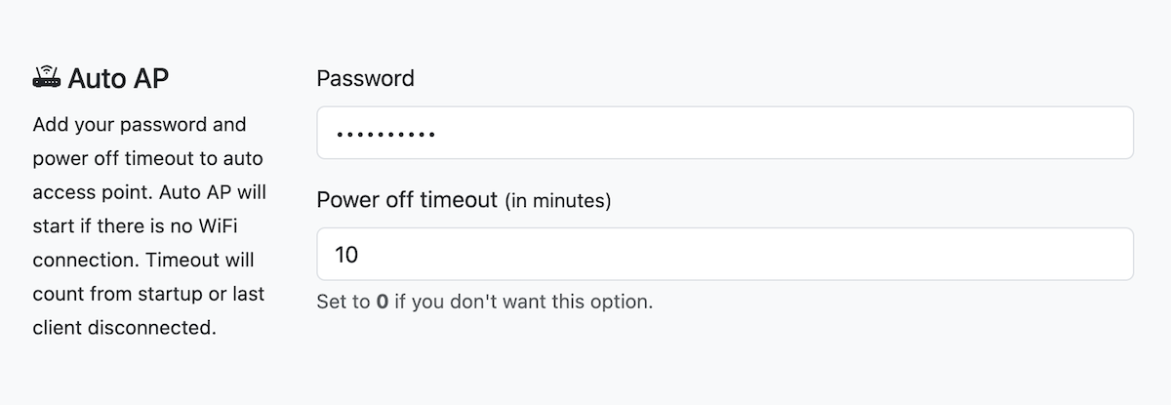
Task: Click "access point." text in the description
Action: pyautogui.click(x=90, y=192)
